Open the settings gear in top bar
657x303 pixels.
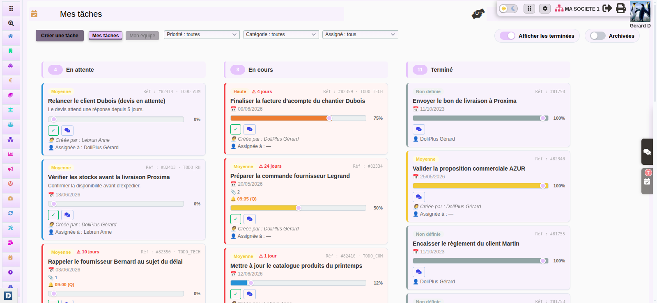[545, 9]
